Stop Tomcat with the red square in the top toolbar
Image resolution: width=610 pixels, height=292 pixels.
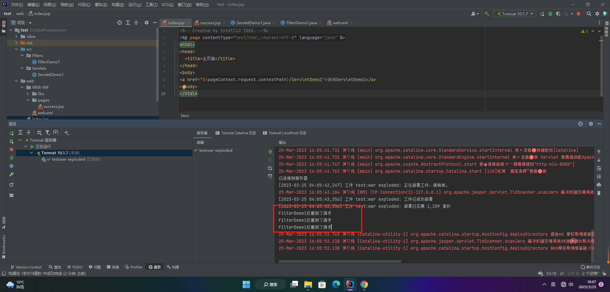coord(579,14)
